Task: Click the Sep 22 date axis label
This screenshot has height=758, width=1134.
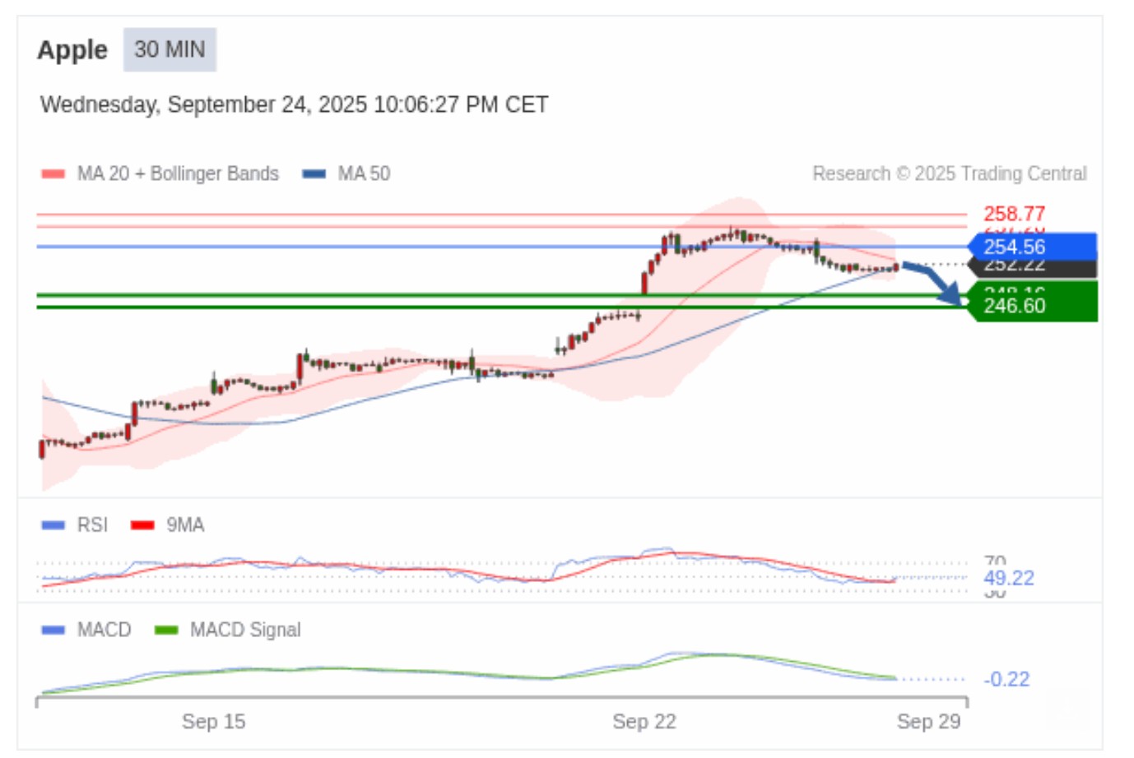Action: click(644, 721)
